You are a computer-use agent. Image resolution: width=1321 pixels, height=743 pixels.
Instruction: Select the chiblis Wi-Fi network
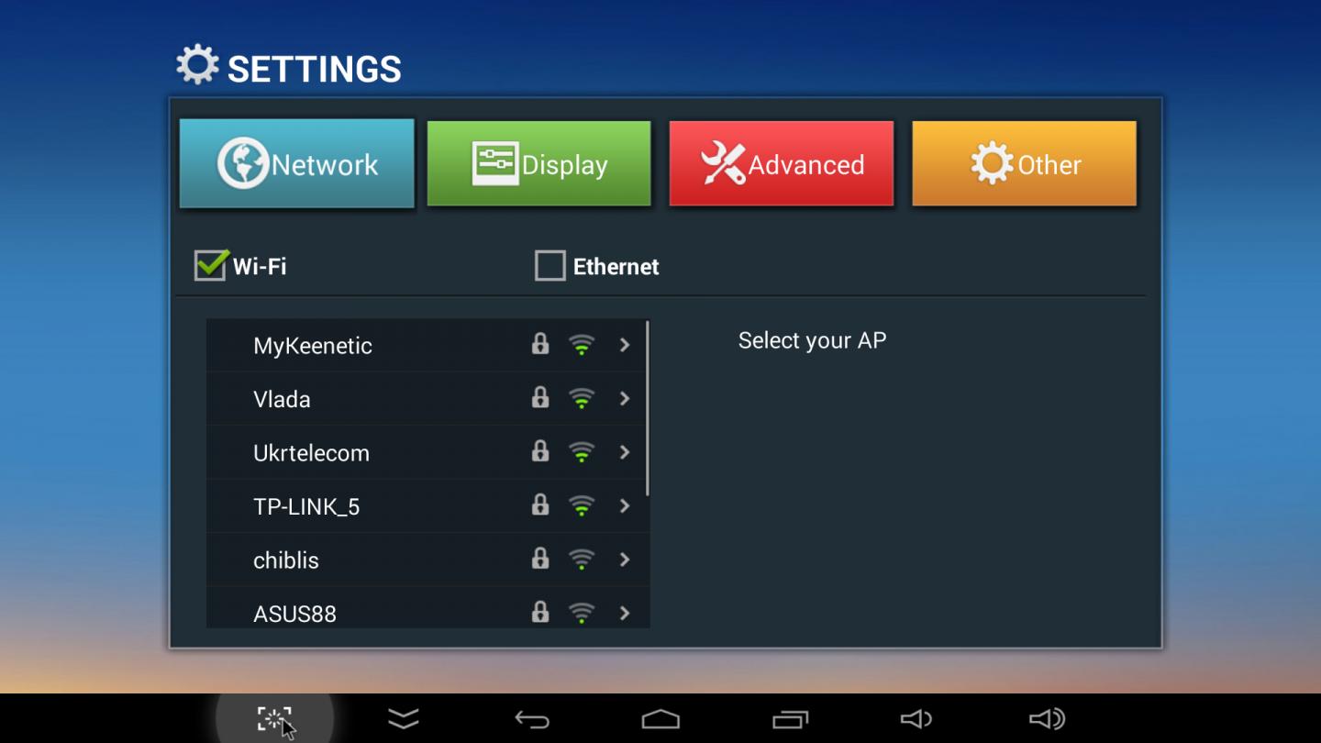(x=427, y=560)
